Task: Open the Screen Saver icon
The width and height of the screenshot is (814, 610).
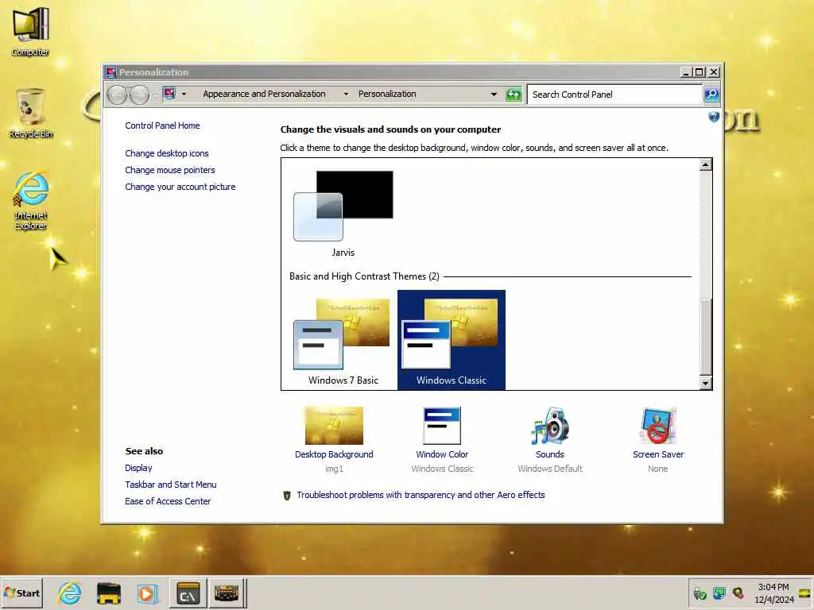Action: point(657,426)
